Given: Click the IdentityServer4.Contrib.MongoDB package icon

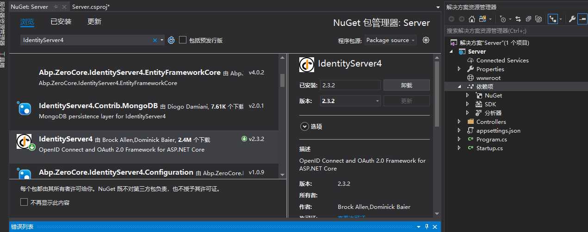Looking at the screenshot, I should [24, 108].
